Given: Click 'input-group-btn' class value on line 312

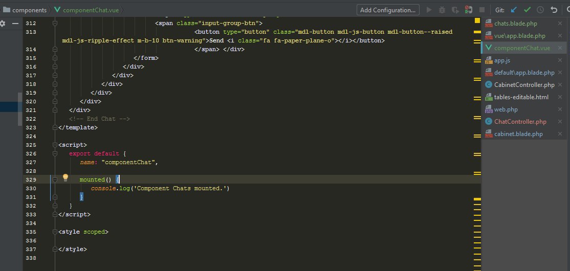Looking at the screenshot, I should 229,24.
